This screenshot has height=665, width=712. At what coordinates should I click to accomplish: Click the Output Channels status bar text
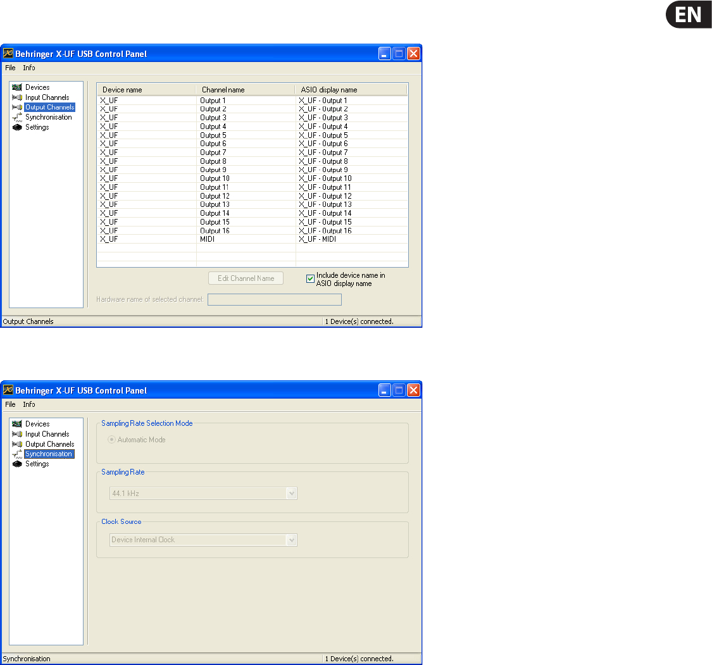[x=28, y=321]
